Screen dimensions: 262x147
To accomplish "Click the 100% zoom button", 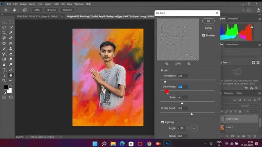I will (x=37, y=10).
